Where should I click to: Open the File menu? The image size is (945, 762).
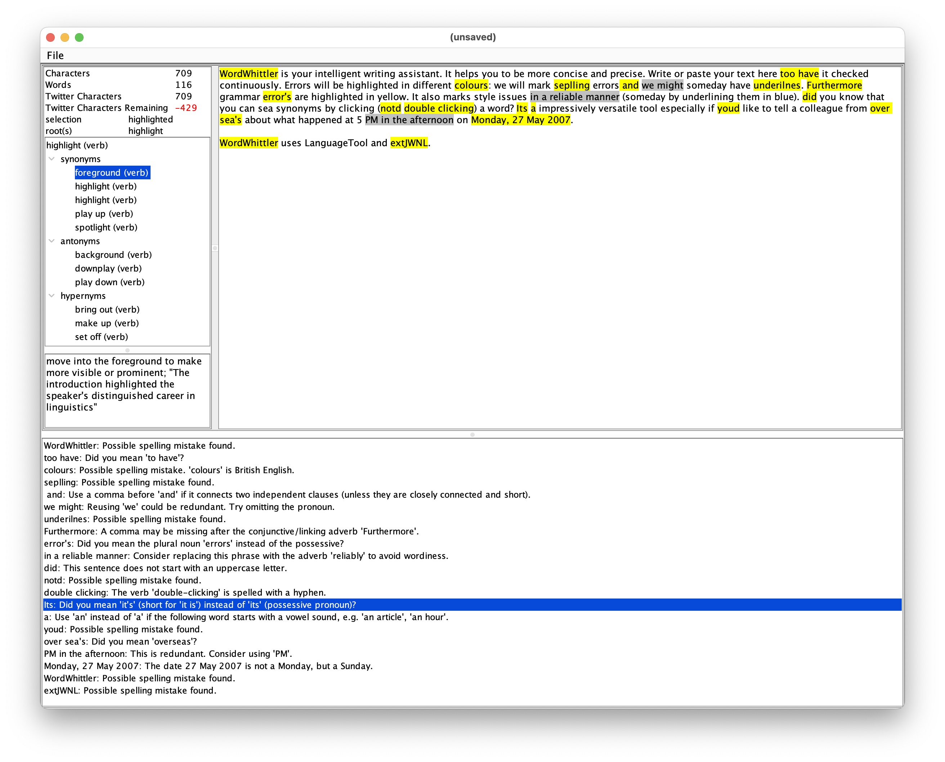point(55,55)
